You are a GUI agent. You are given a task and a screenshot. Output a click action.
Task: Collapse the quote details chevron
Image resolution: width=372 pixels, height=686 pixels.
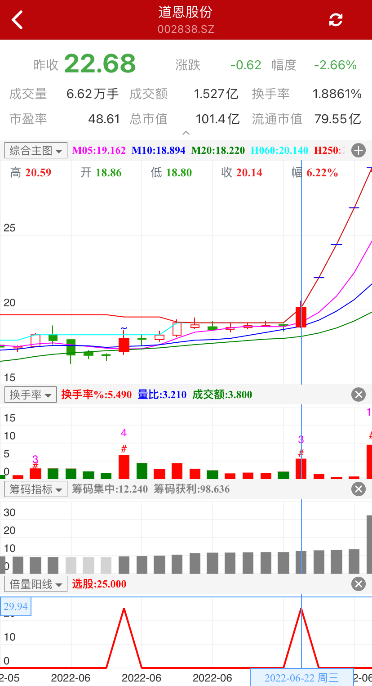[186, 133]
